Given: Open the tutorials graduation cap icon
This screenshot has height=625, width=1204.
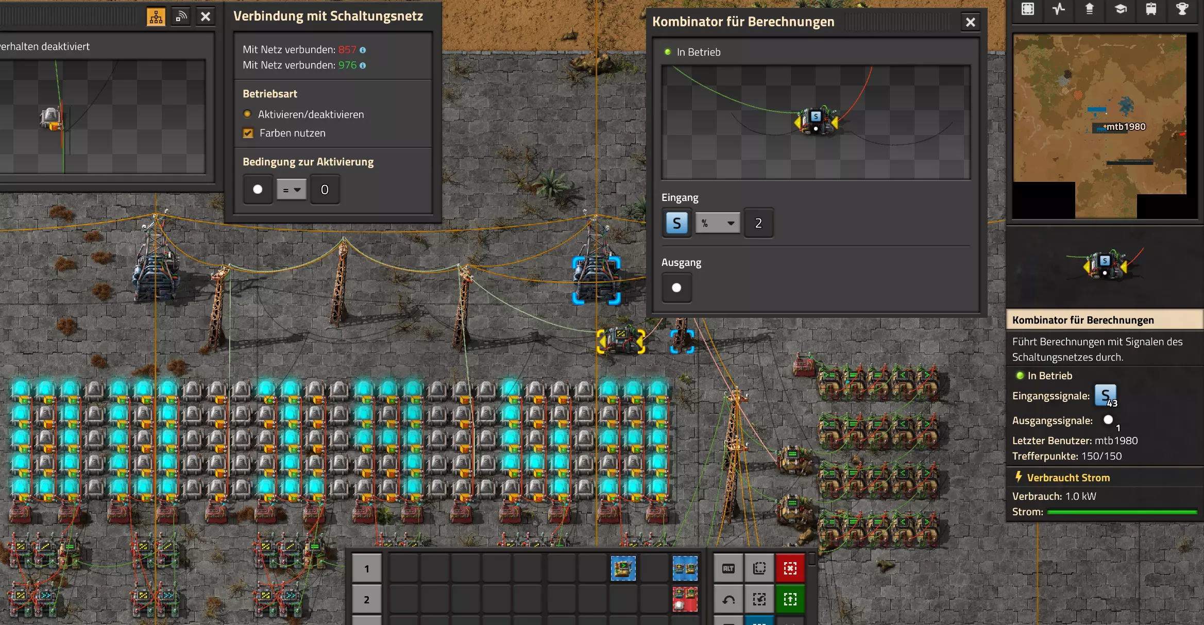Looking at the screenshot, I should [1120, 9].
